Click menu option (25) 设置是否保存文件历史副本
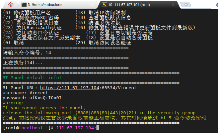218x133 pixels. (42, 37)
